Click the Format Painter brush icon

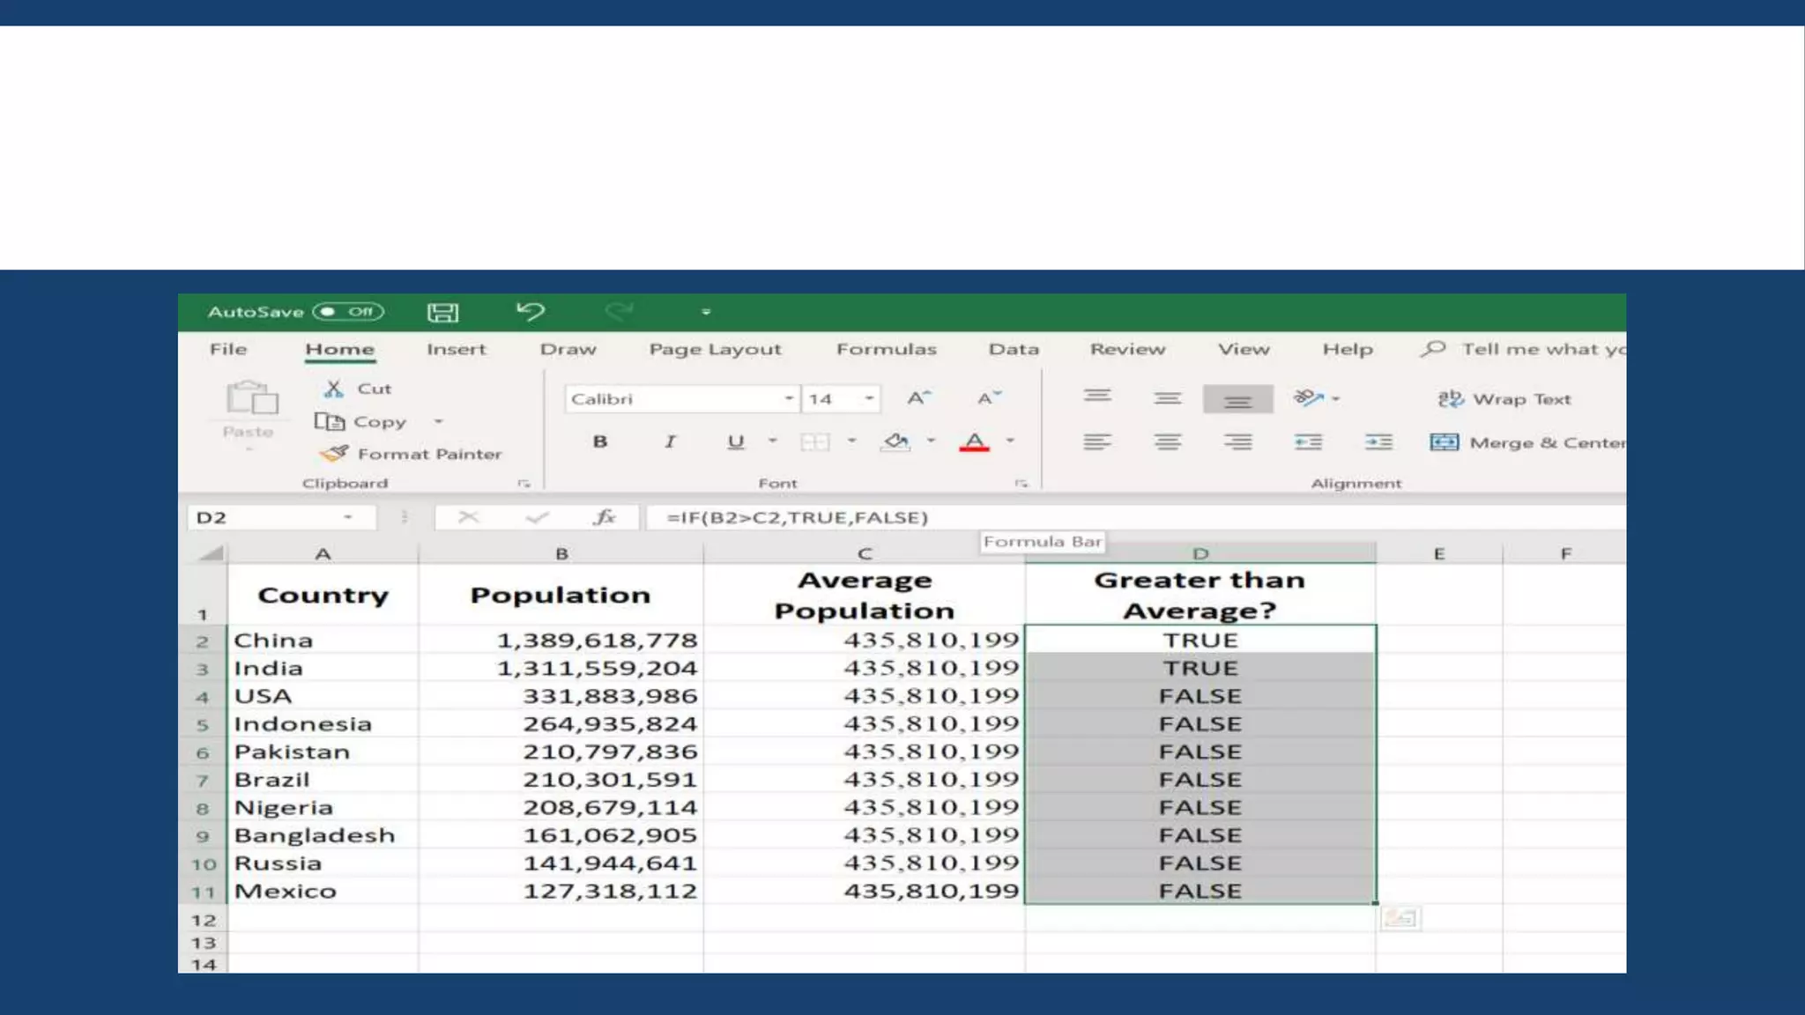pyautogui.click(x=334, y=454)
